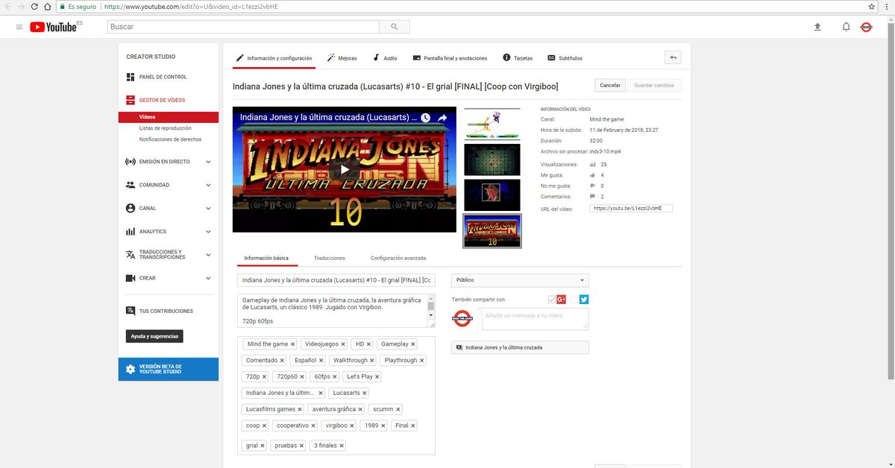
Task: Click the Traducciones y transcripciones translate icon
Action: [x=131, y=255]
